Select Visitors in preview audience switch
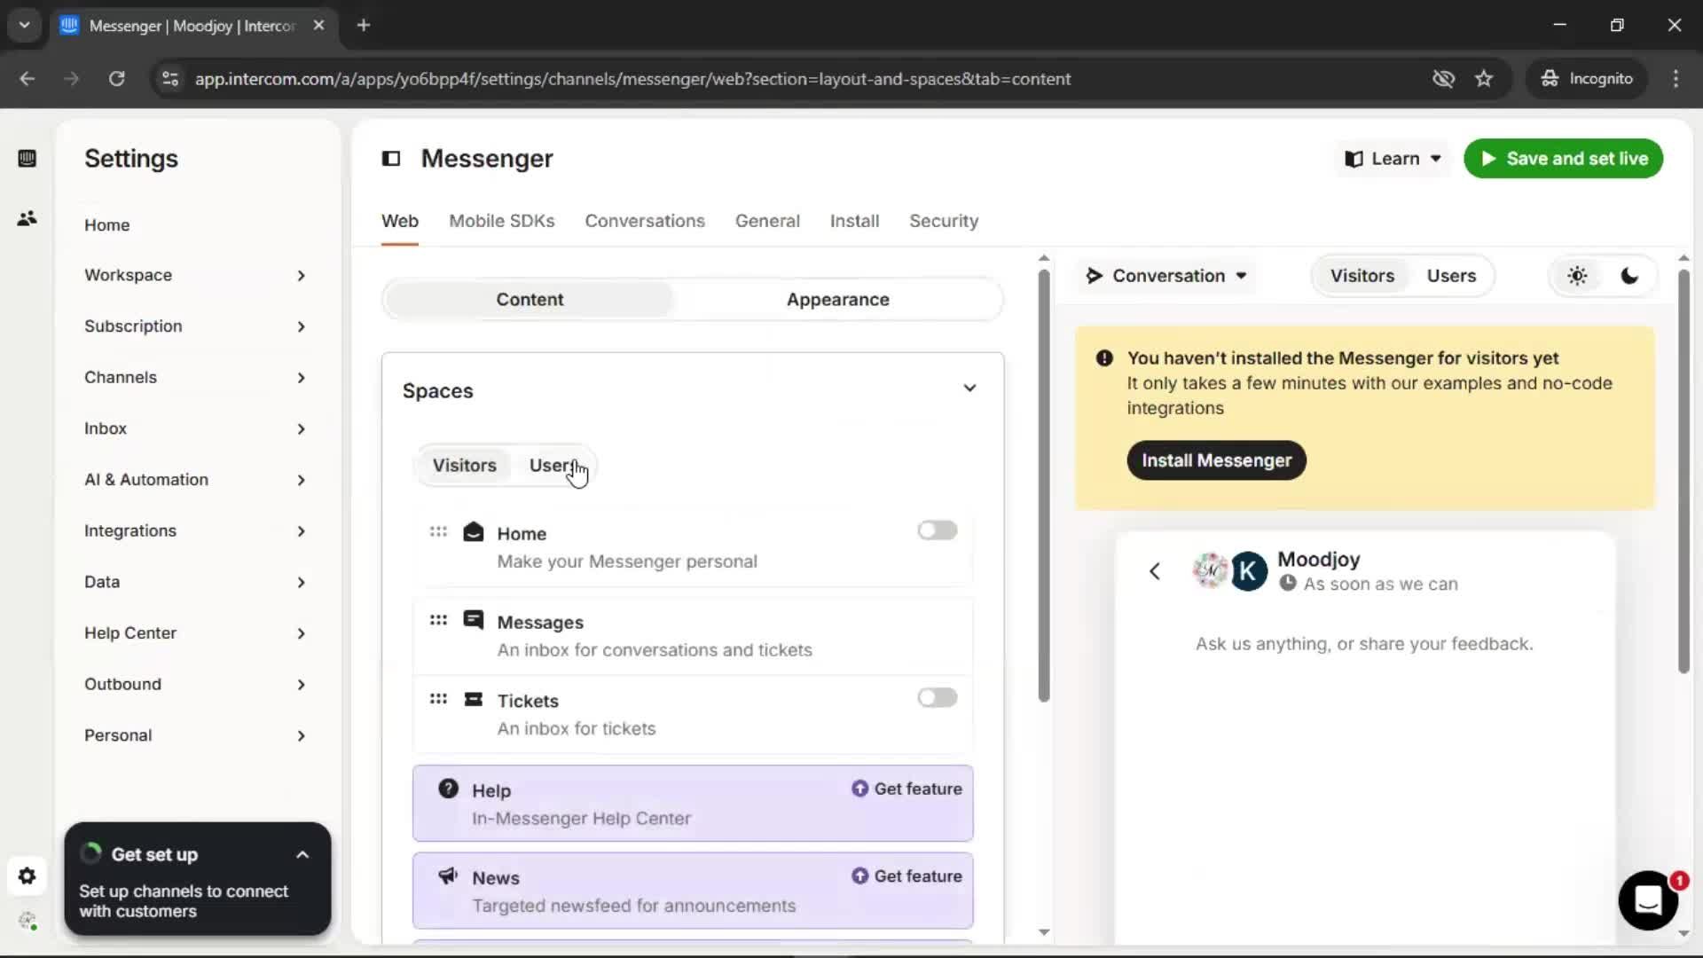 tap(1362, 276)
